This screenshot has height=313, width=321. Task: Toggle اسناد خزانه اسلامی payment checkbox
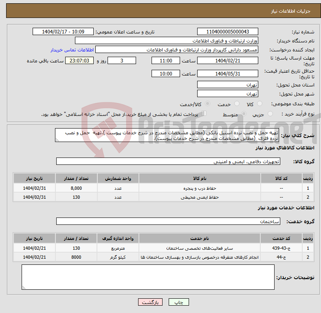click(204, 113)
